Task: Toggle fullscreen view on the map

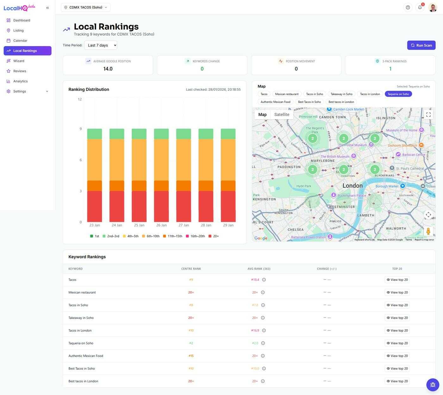Action: (x=428, y=115)
